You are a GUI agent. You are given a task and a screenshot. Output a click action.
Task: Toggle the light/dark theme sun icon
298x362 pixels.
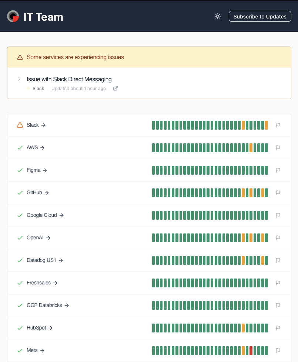(218, 16)
